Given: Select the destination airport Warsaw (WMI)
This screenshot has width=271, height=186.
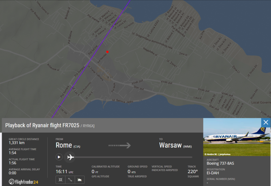Looking at the screenshot, I should (x=175, y=145).
